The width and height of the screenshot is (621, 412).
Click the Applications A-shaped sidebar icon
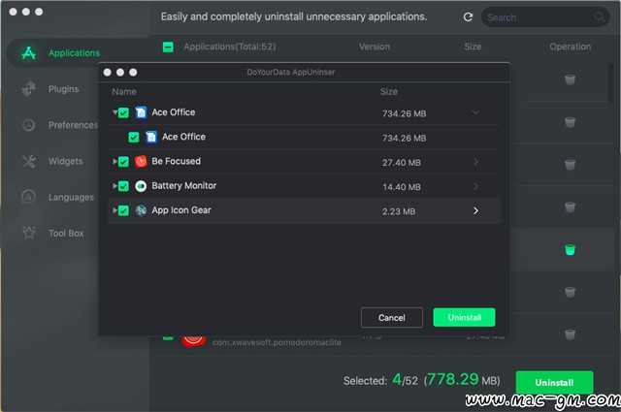[28, 52]
